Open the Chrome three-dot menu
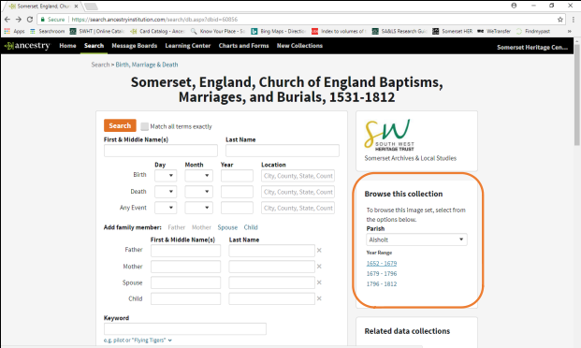 [574, 20]
